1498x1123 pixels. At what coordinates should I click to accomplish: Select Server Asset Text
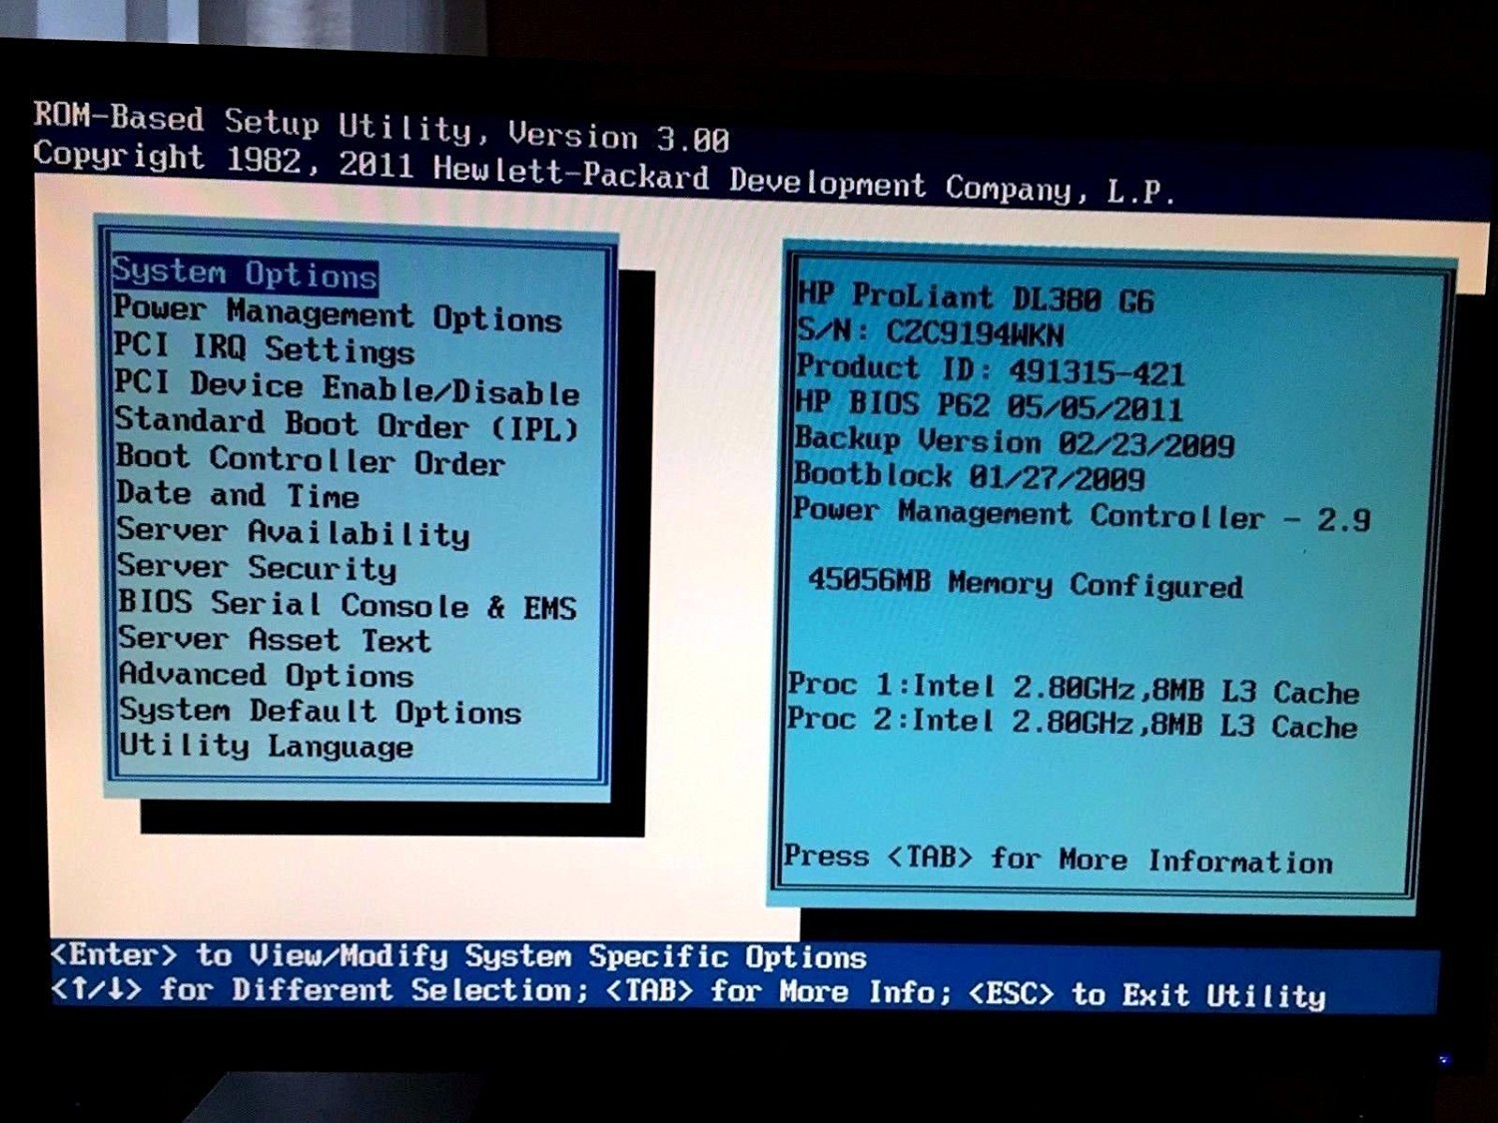point(274,639)
